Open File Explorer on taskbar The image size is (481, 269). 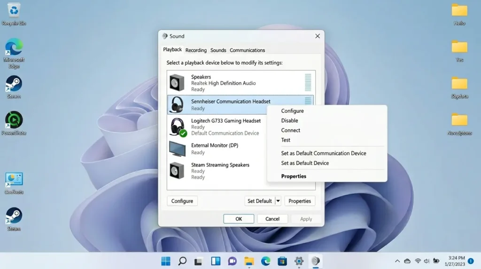click(x=249, y=261)
